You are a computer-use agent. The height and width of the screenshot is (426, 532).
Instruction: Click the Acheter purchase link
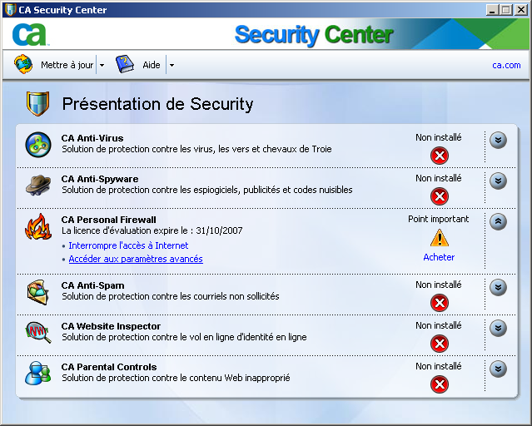coord(439,257)
